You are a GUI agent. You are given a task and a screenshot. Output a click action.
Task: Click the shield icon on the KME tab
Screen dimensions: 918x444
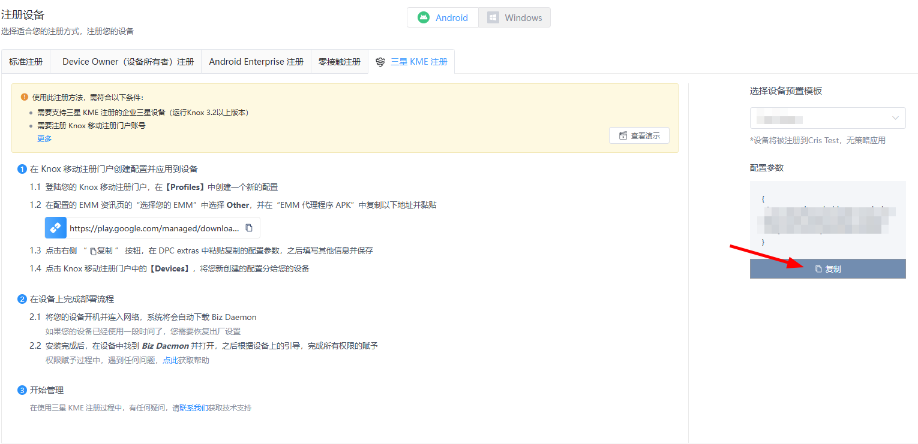380,62
